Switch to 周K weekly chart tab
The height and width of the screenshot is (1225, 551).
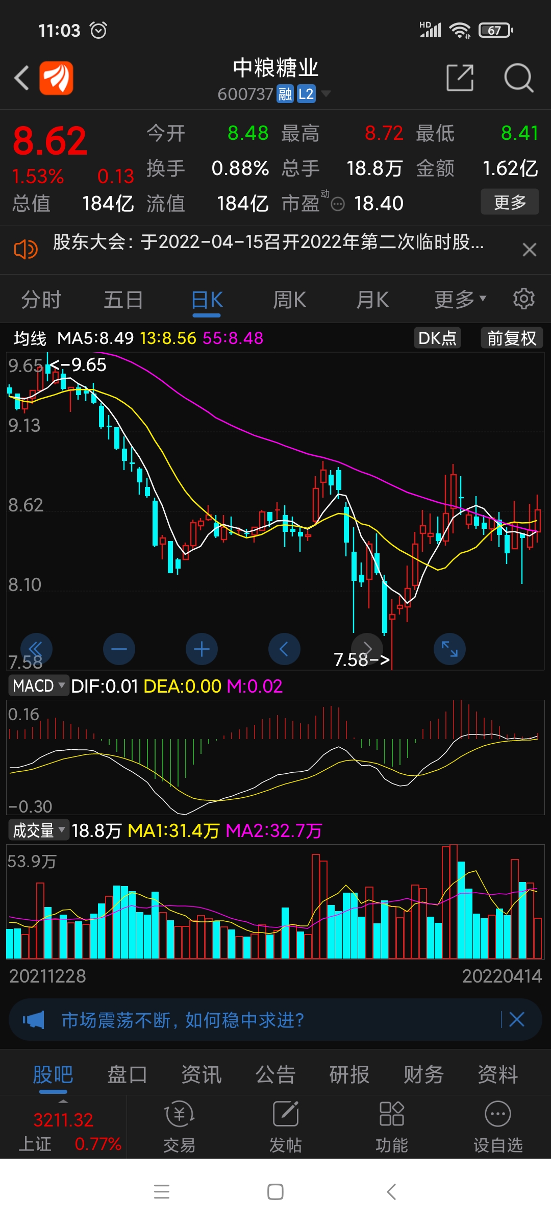pyautogui.click(x=289, y=300)
